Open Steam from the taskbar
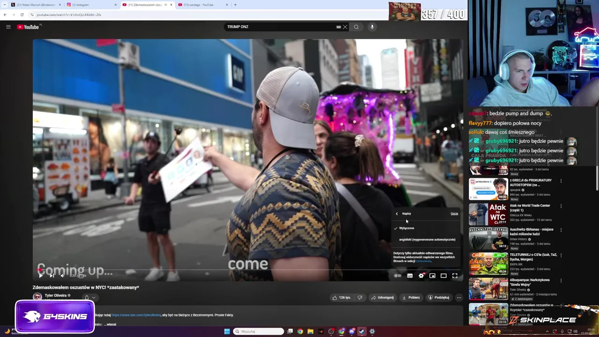This screenshot has width=599, height=337. [x=362, y=331]
